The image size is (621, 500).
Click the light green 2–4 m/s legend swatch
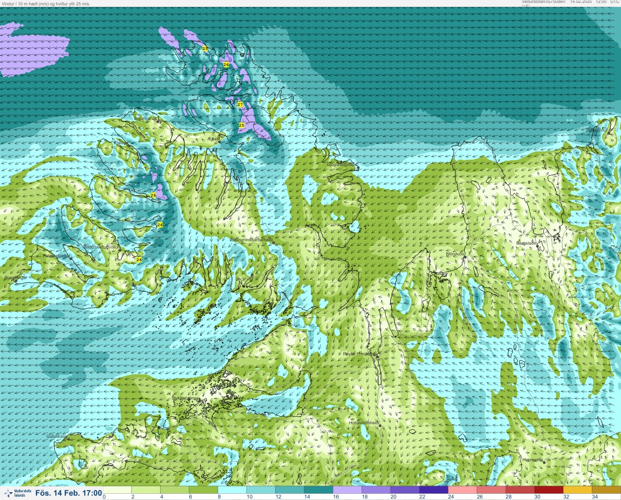point(147,490)
